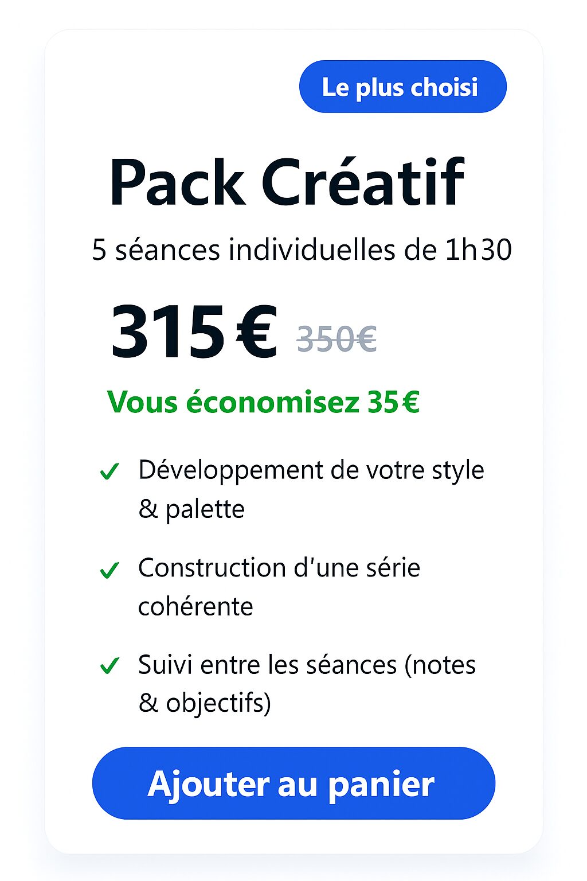Viewport: 587px width, 881px height.
Task: Click the euro symbol after 315
Action: click(257, 332)
